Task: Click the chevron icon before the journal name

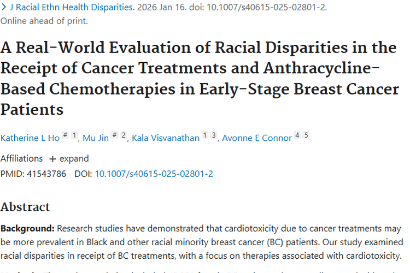Action: (4, 8)
